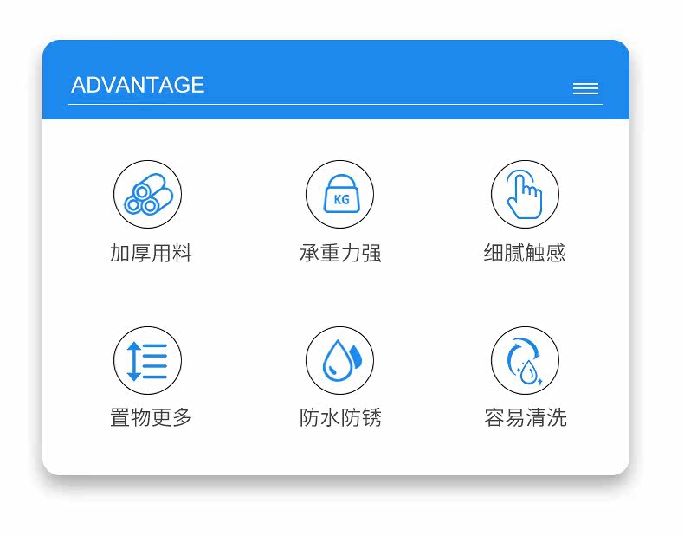Open the hamburger menu in blue header
Image resolution: width=684 pixels, height=535 pixels.
[x=586, y=88]
